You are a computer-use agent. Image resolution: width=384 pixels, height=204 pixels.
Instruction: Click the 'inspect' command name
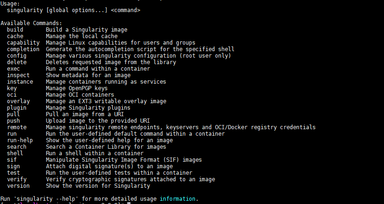[x=18, y=75]
